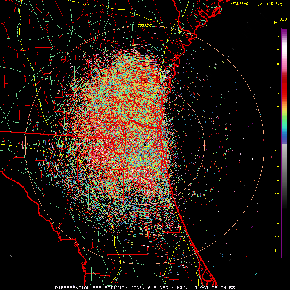Click the 50 NMI range ring label

coord(145,85)
